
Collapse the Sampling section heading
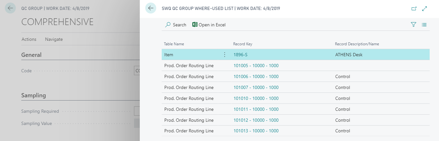pos(33,95)
